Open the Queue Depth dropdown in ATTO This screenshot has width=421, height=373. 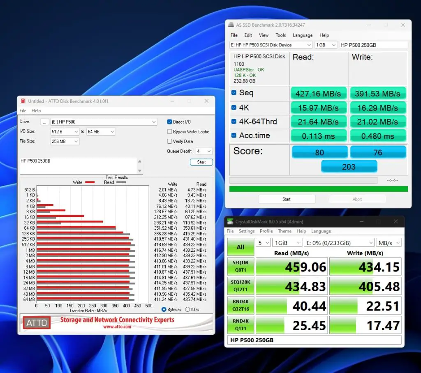(x=204, y=151)
